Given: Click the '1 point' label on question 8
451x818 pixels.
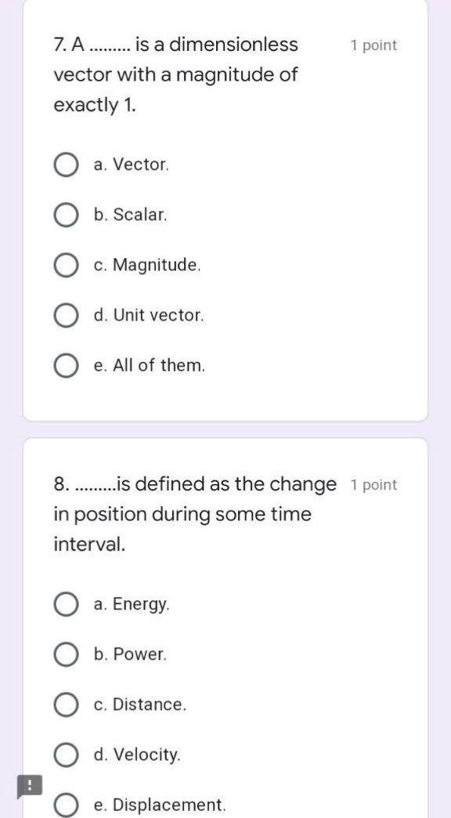Looking at the screenshot, I should click(x=373, y=484).
